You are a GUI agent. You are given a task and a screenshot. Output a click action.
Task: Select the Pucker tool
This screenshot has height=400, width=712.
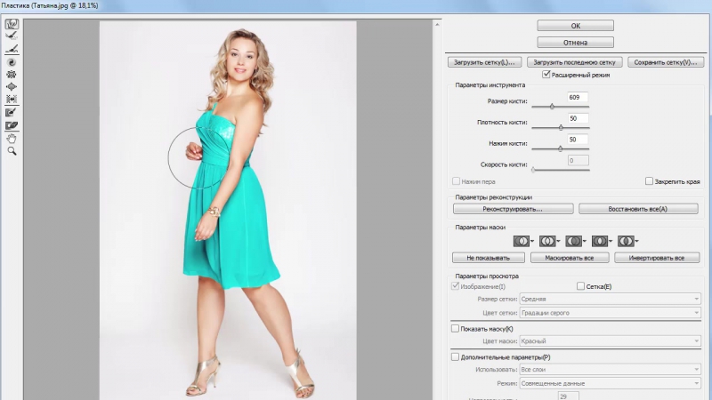[12, 75]
